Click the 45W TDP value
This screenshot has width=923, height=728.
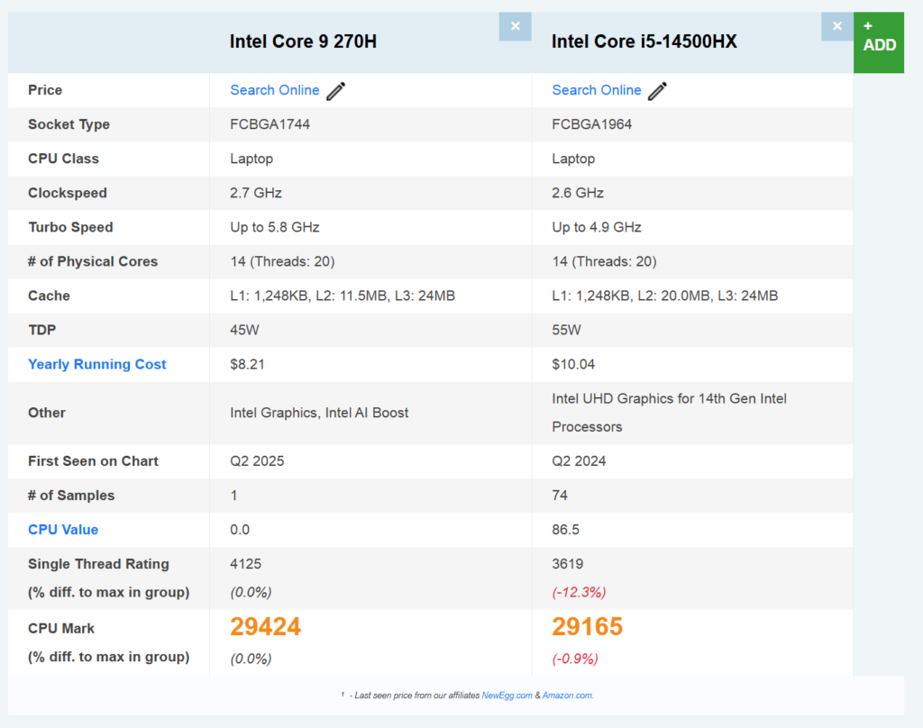244,330
